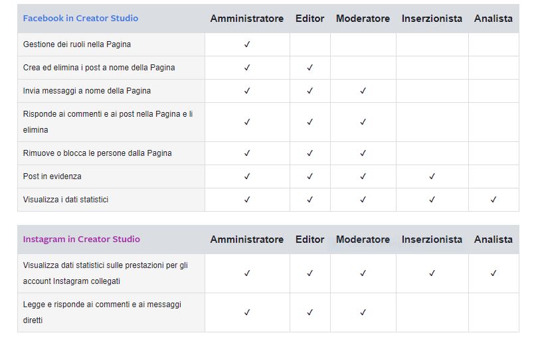
Task: Select Editor column header in Instagram table
Action: click(310, 240)
